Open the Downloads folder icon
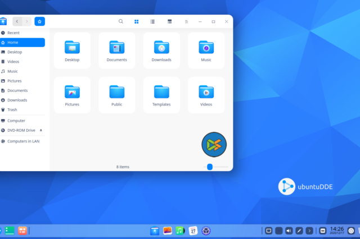 [x=161, y=47]
